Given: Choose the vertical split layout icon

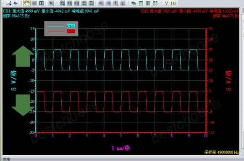Looking at the screenshot, I should point(148,3).
